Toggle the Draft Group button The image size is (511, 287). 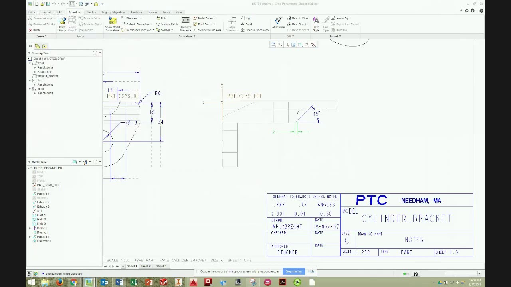click(x=62, y=24)
